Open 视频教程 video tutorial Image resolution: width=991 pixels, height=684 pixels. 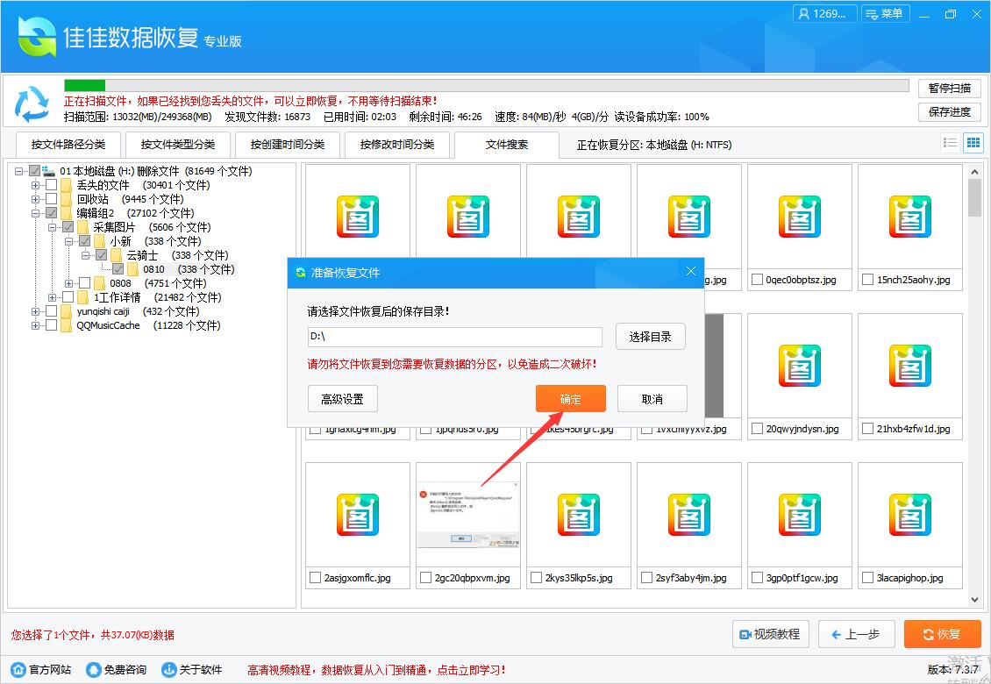coord(770,634)
